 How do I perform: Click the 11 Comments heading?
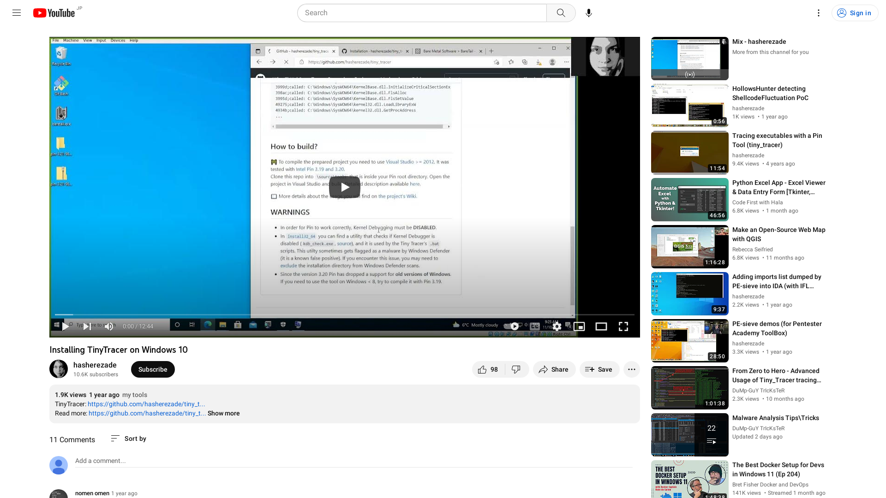point(72,439)
